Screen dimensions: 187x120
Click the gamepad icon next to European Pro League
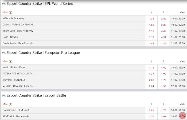[x=4, y=53]
